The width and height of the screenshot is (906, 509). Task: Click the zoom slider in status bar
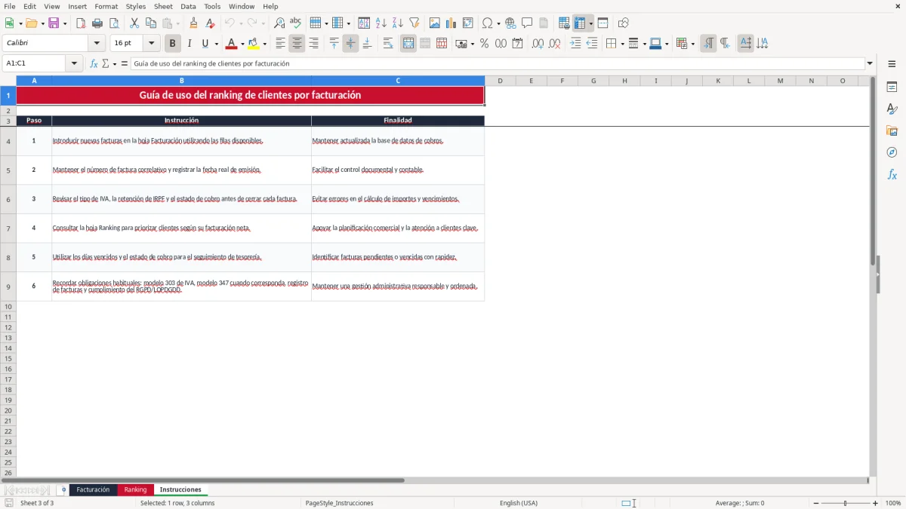click(x=846, y=503)
